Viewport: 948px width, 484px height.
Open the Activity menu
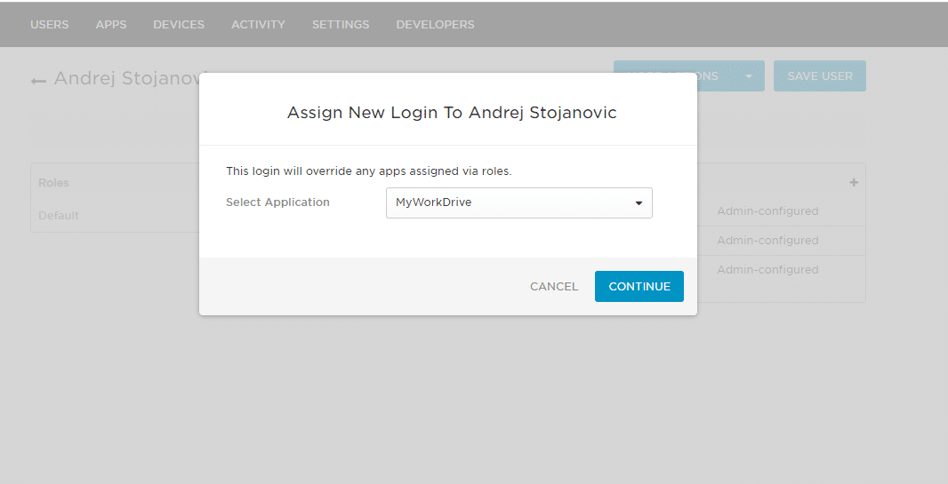258,25
